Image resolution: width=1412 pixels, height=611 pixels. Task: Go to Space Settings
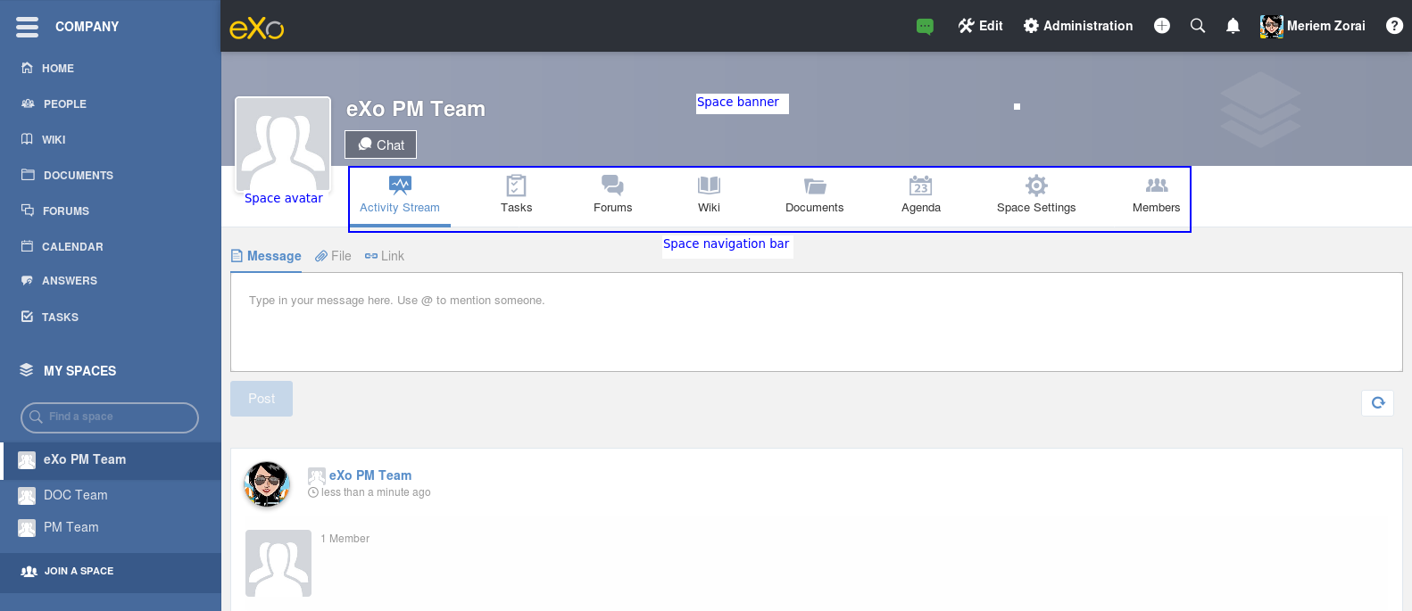(x=1036, y=194)
